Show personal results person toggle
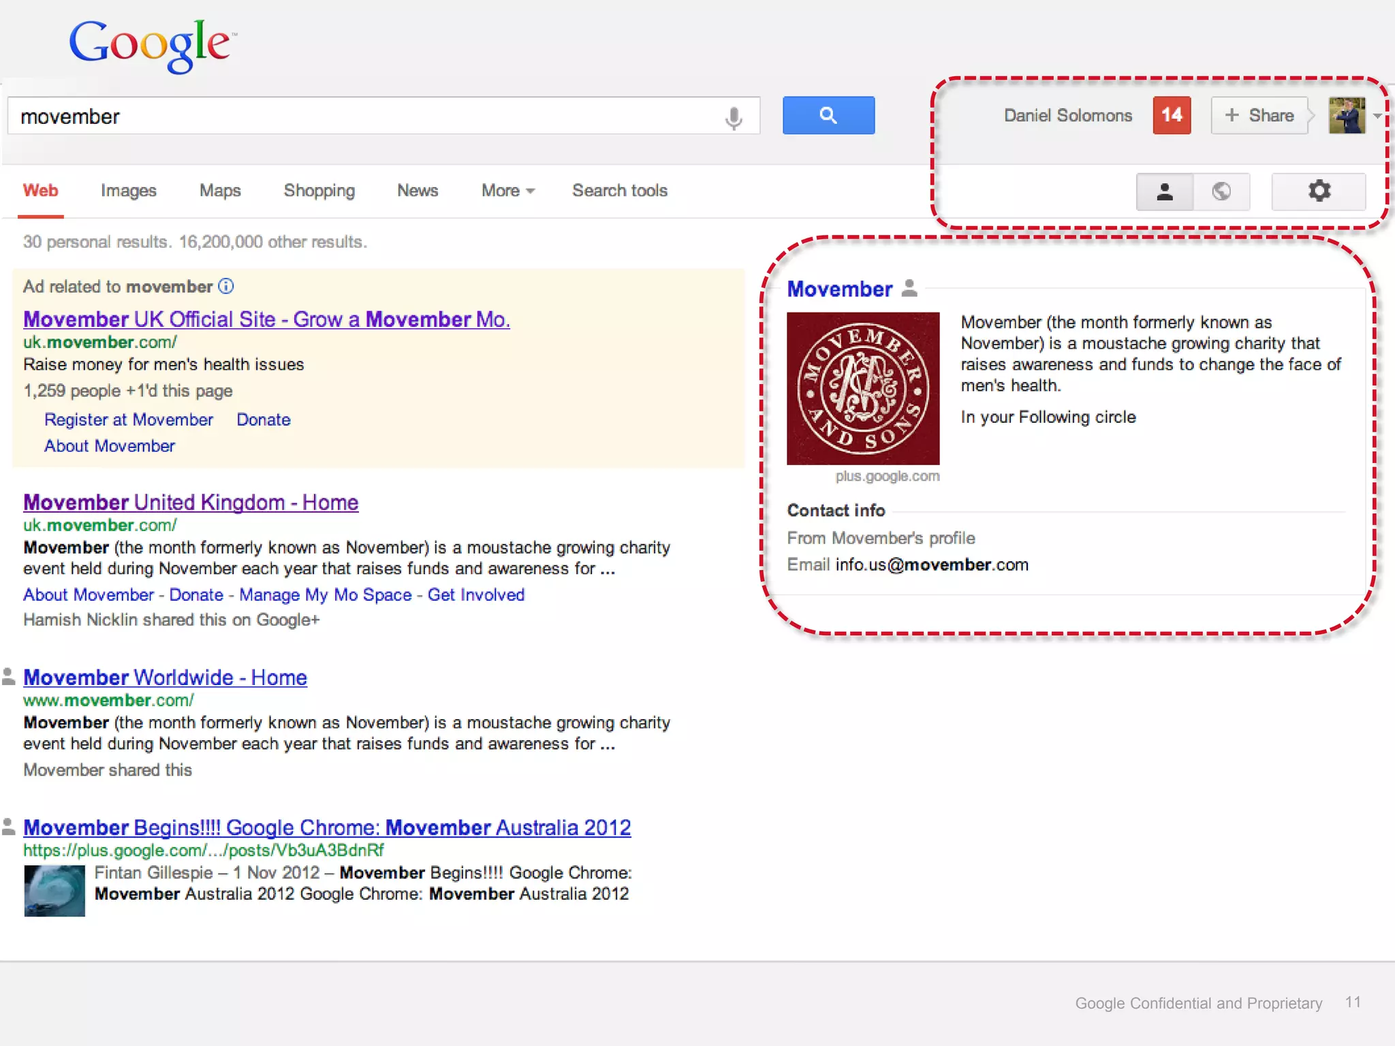The height and width of the screenshot is (1046, 1395). tap(1165, 191)
